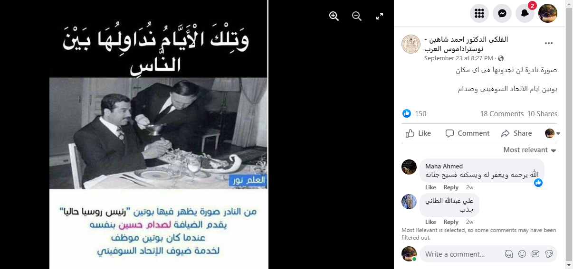Attach a sticker to the comment
This screenshot has width=573, height=269.
pyautogui.click(x=549, y=254)
